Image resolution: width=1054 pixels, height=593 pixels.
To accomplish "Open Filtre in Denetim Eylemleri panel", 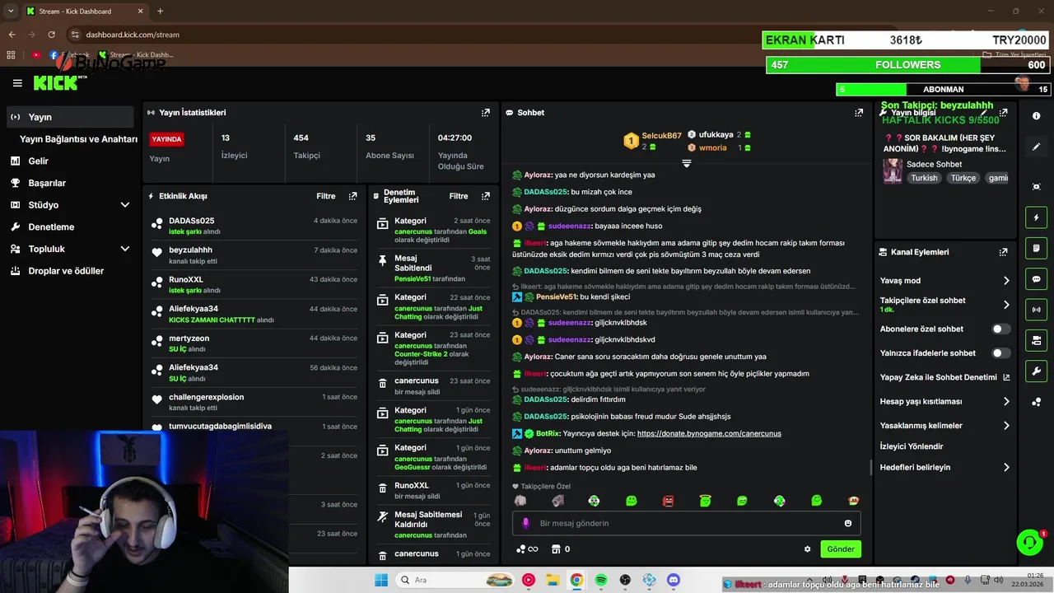I will coord(459,196).
